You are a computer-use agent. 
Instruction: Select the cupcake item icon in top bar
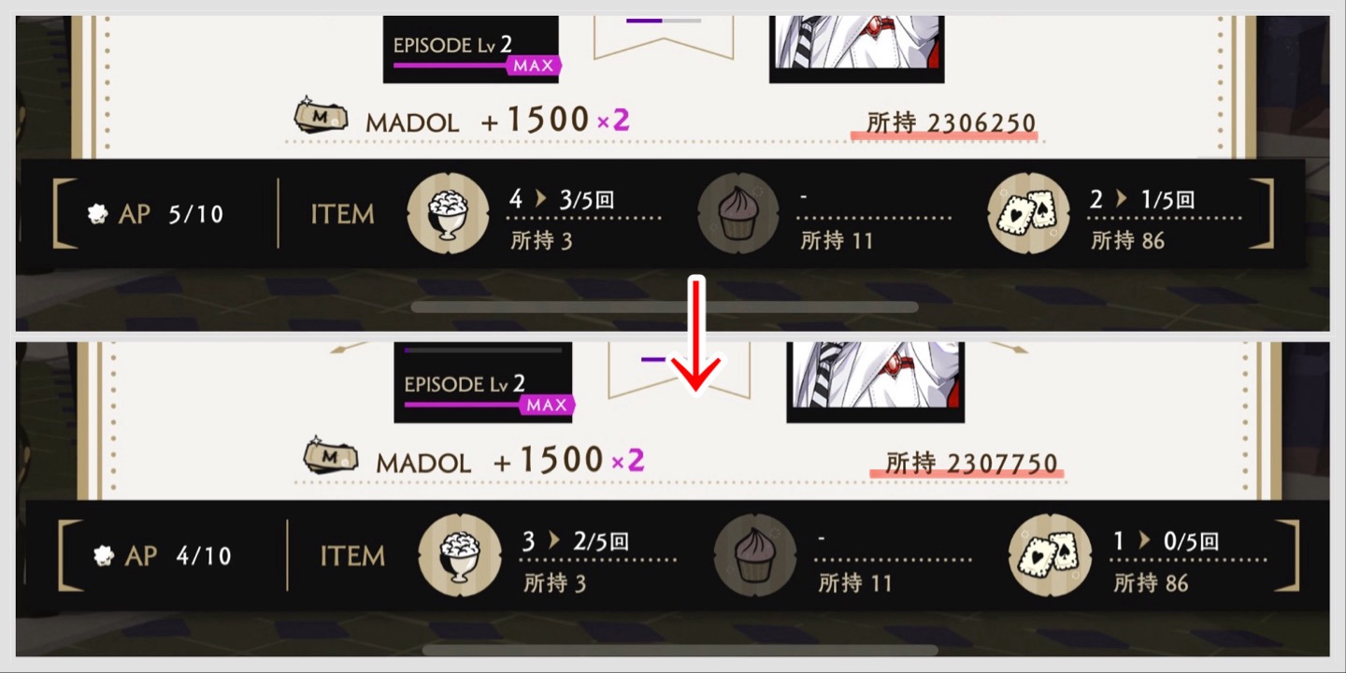739,214
